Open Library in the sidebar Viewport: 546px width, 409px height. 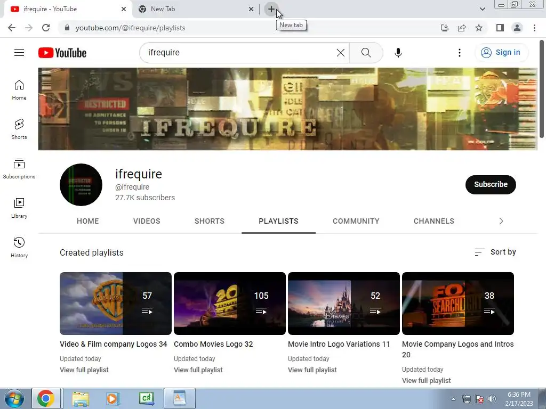click(19, 208)
